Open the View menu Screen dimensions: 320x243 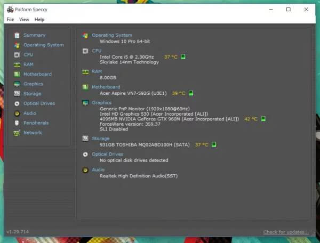(x=24, y=19)
